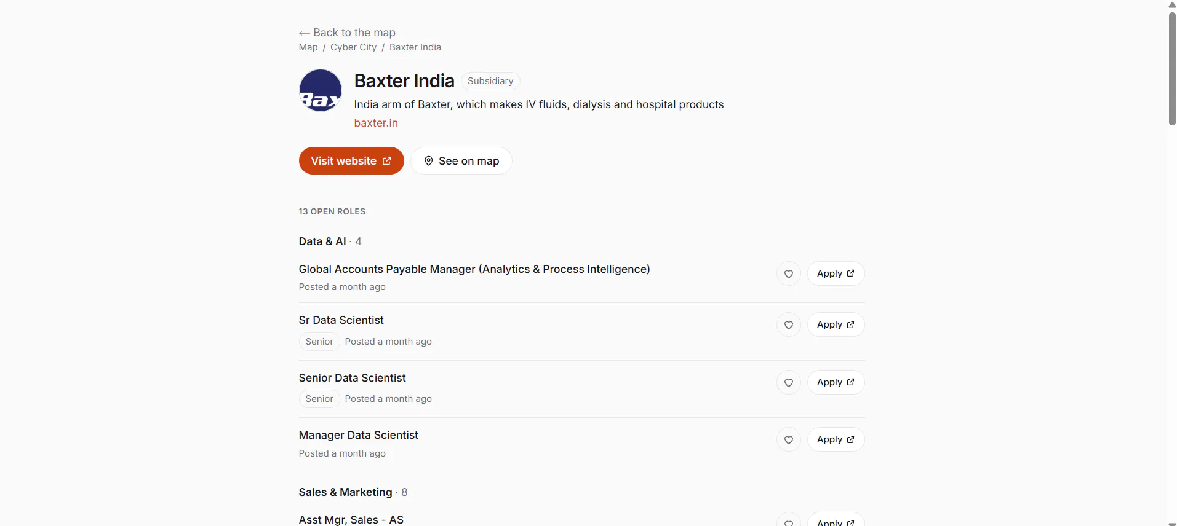
Task: Click the Baxter India breadcrumb text
Action: [x=415, y=47]
